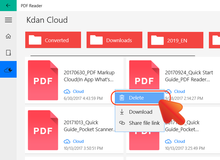
Task: Select file name 20170630_PDF Markup Cloud
Action: point(89,76)
